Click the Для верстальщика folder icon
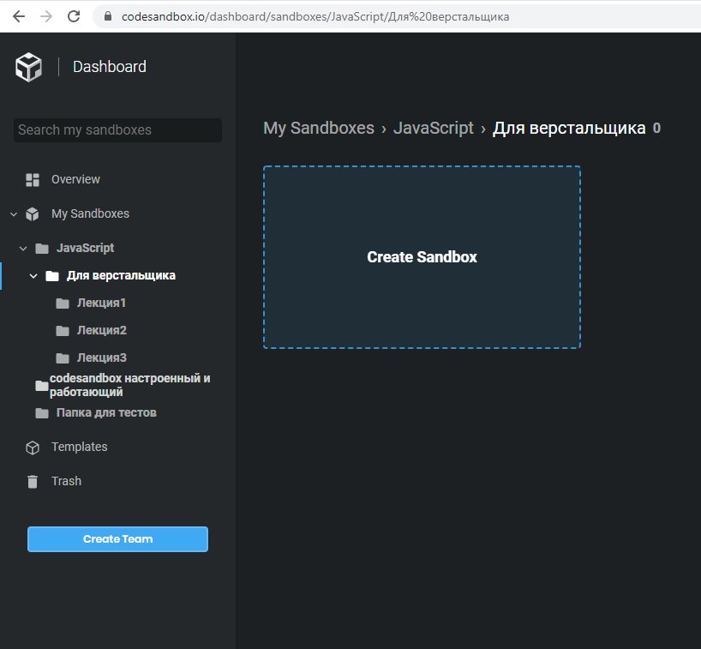The image size is (701, 649). point(52,276)
